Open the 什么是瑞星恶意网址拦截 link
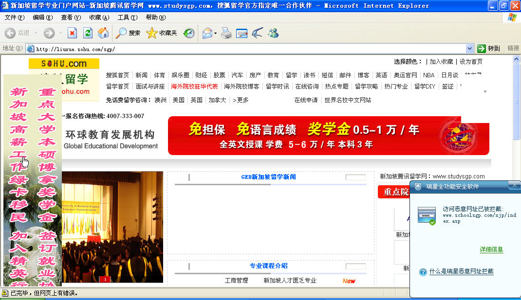The width and height of the screenshot is (521, 300). [x=461, y=271]
